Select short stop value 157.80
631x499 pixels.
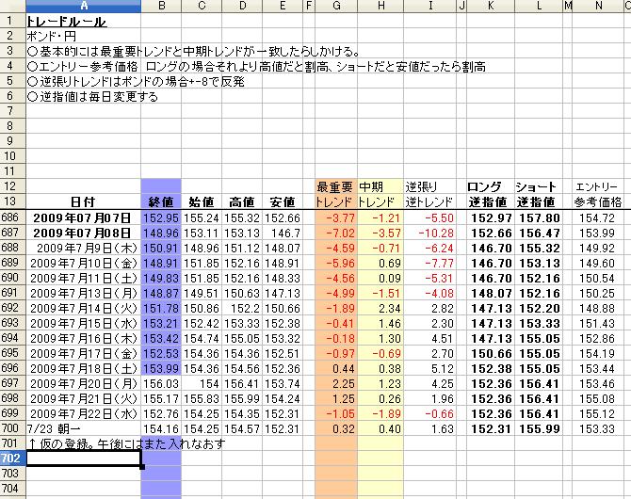(539, 217)
